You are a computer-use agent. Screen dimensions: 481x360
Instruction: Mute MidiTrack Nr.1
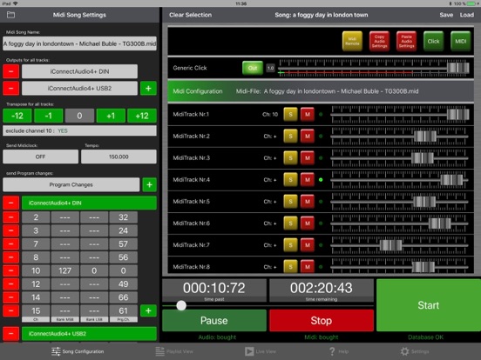[308, 115]
